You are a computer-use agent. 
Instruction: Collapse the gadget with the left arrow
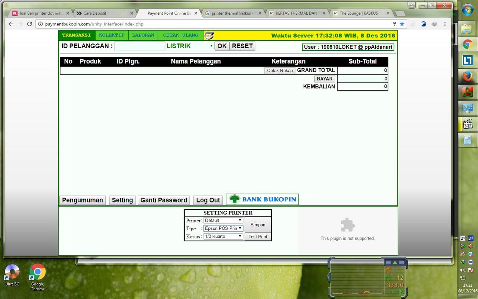[x=329, y=277]
